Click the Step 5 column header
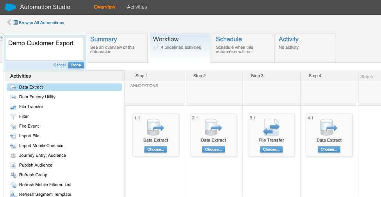The width and height of the screenshot is (381, 197). pos(367,76)
